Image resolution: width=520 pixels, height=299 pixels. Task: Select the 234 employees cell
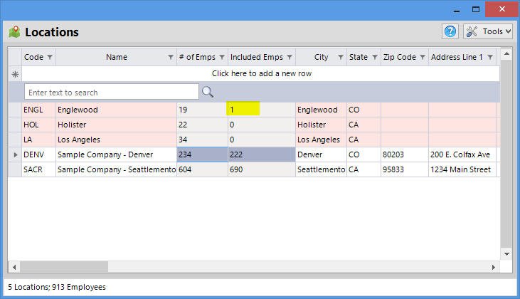click(x=202, y=154)
